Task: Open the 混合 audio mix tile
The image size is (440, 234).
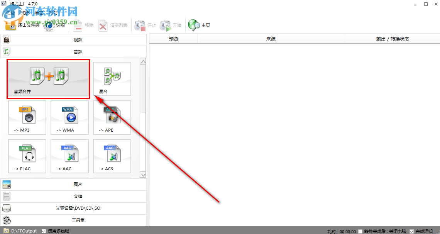Action: pyautogui.click(x=112, y=79)
